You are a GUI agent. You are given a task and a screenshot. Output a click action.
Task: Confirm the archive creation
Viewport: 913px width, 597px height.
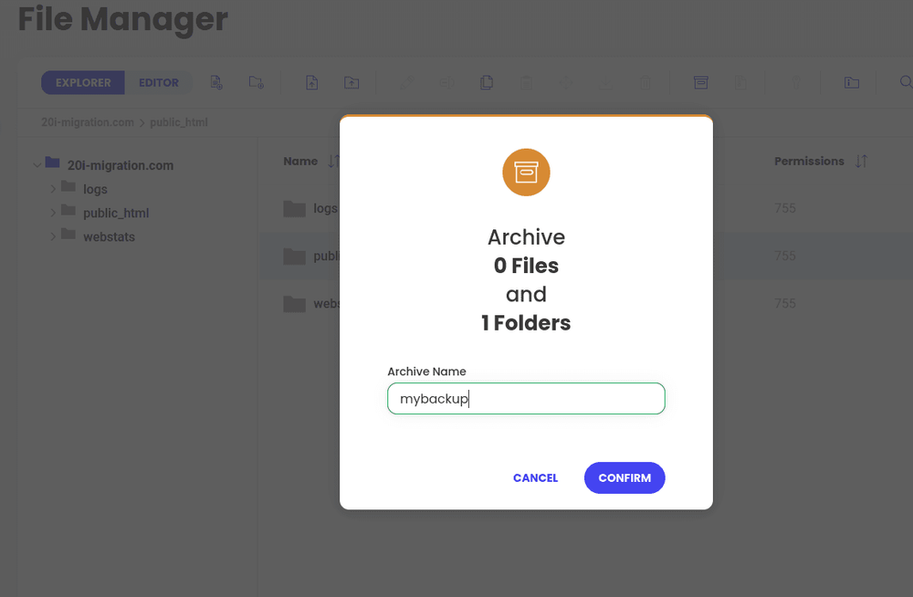click(624, 477)
